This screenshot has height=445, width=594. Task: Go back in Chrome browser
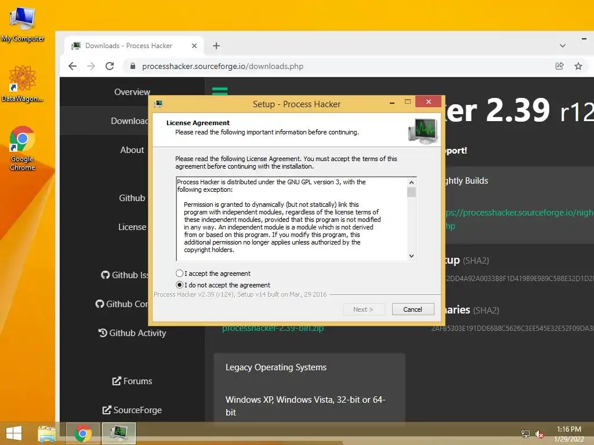(73, 66)
